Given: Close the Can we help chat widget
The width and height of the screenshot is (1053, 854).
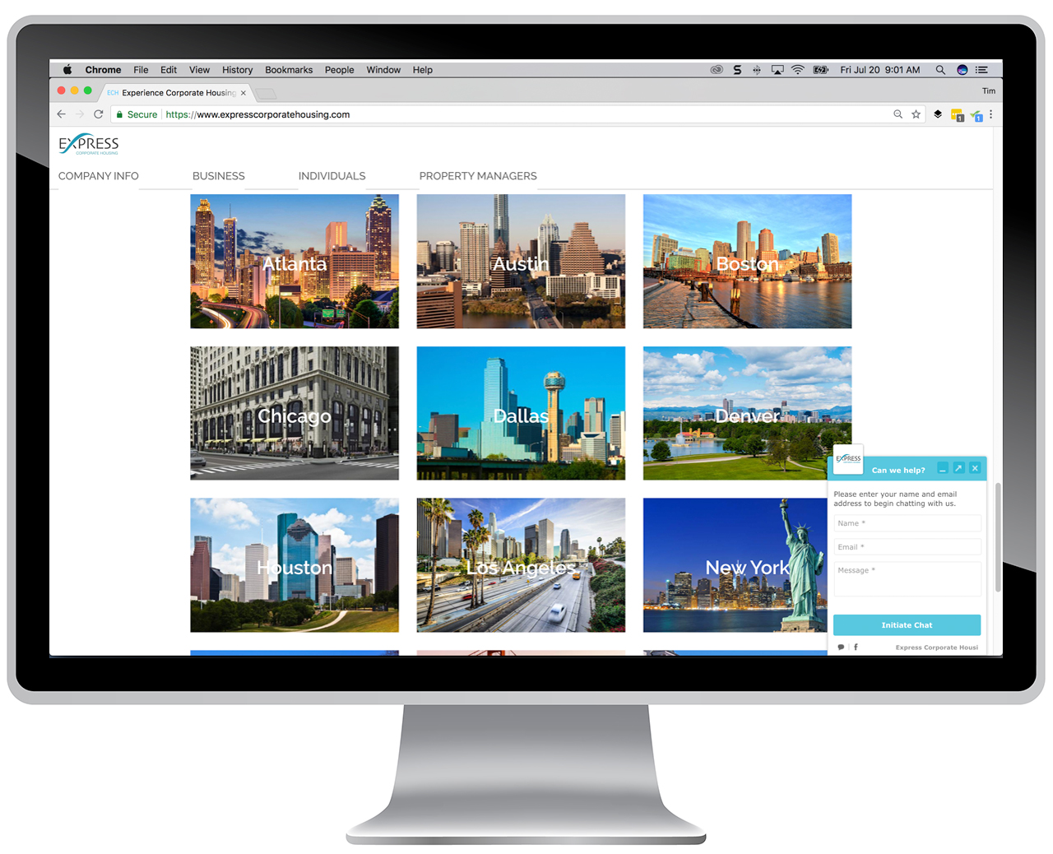Looking at the screenshot, I should click(x=975, y=468).
